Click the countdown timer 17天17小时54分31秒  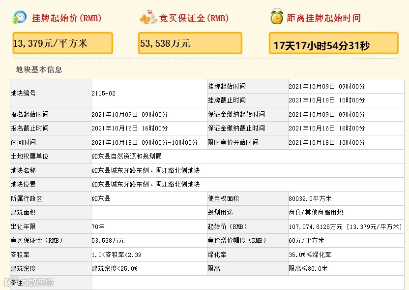pos(321,46)
